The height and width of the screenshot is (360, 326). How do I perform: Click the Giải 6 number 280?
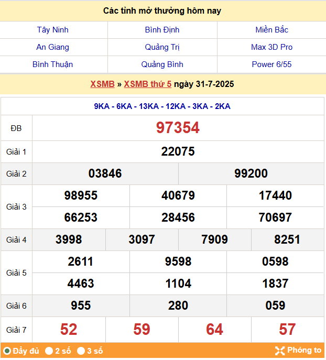pyautogui.click(x=178, y=306)
